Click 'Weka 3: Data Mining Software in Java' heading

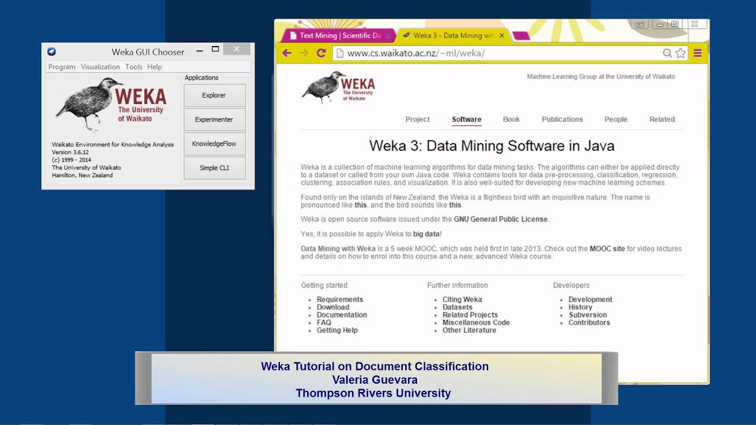(x=492, y=146)
